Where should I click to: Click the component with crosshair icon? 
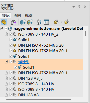tap(67, 22)
